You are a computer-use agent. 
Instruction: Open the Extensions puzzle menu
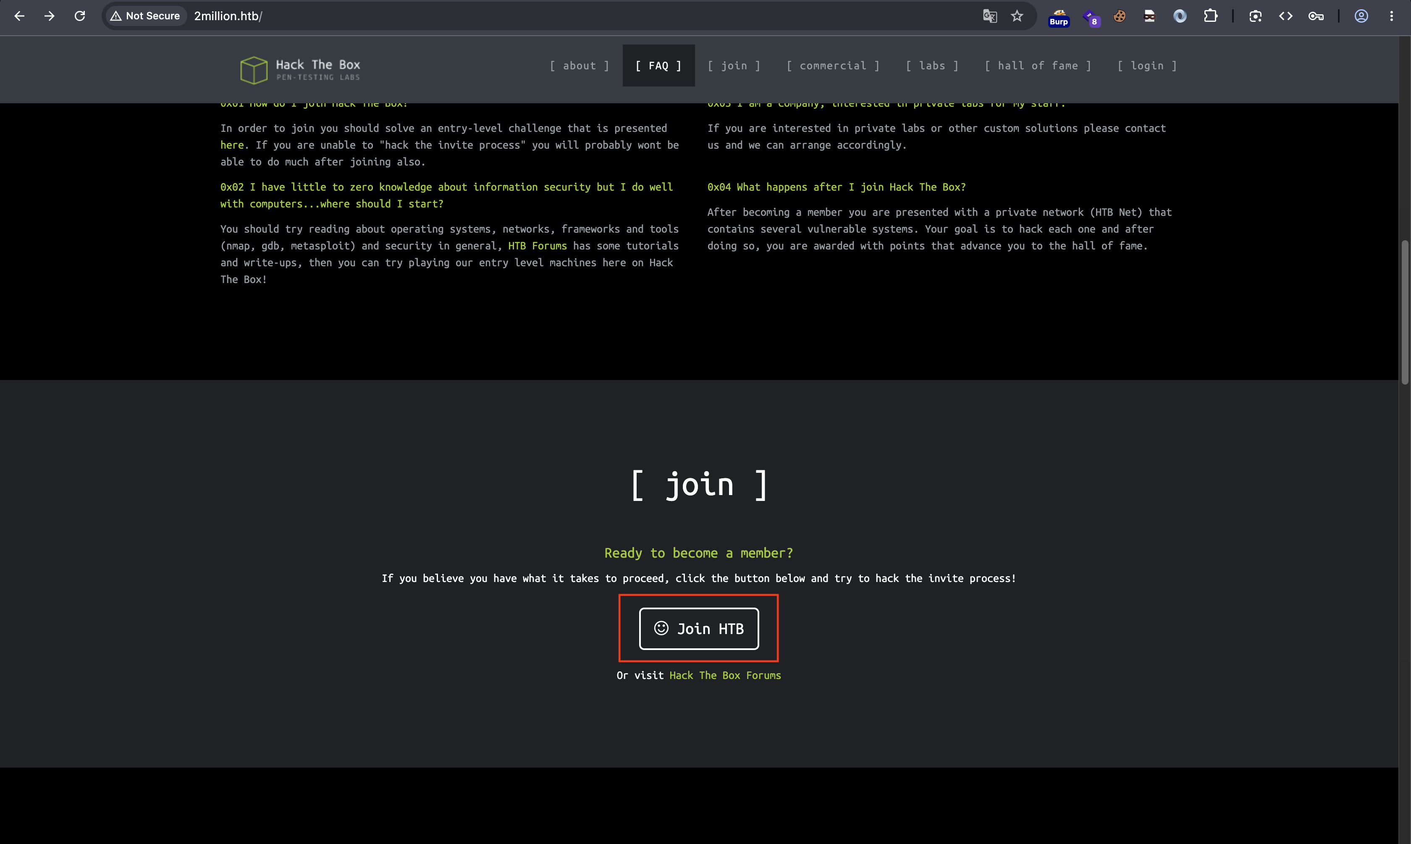1211,16
